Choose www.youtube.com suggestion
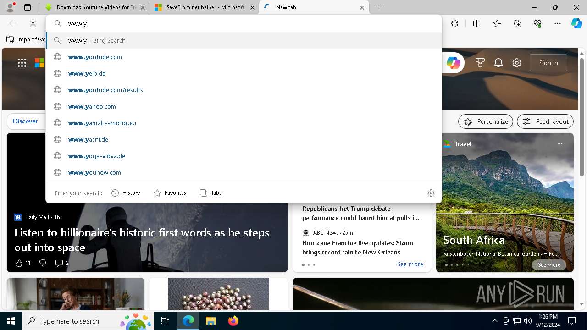The width and height of the screenshot is (587, 330). point(244,57)
